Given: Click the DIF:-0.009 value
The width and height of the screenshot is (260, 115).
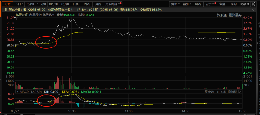Looking at the screenshot, I should [x=52, y=92].
